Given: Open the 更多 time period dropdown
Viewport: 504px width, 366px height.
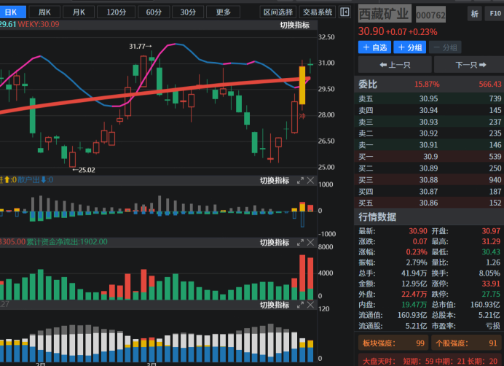Looking at the screenshot, I should coord(223,12).
